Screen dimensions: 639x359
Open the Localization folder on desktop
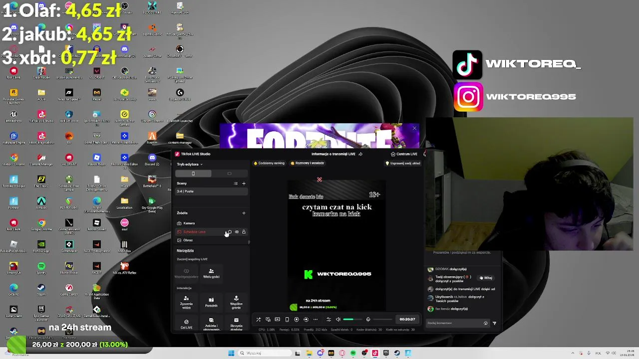[x=124, y=203]
